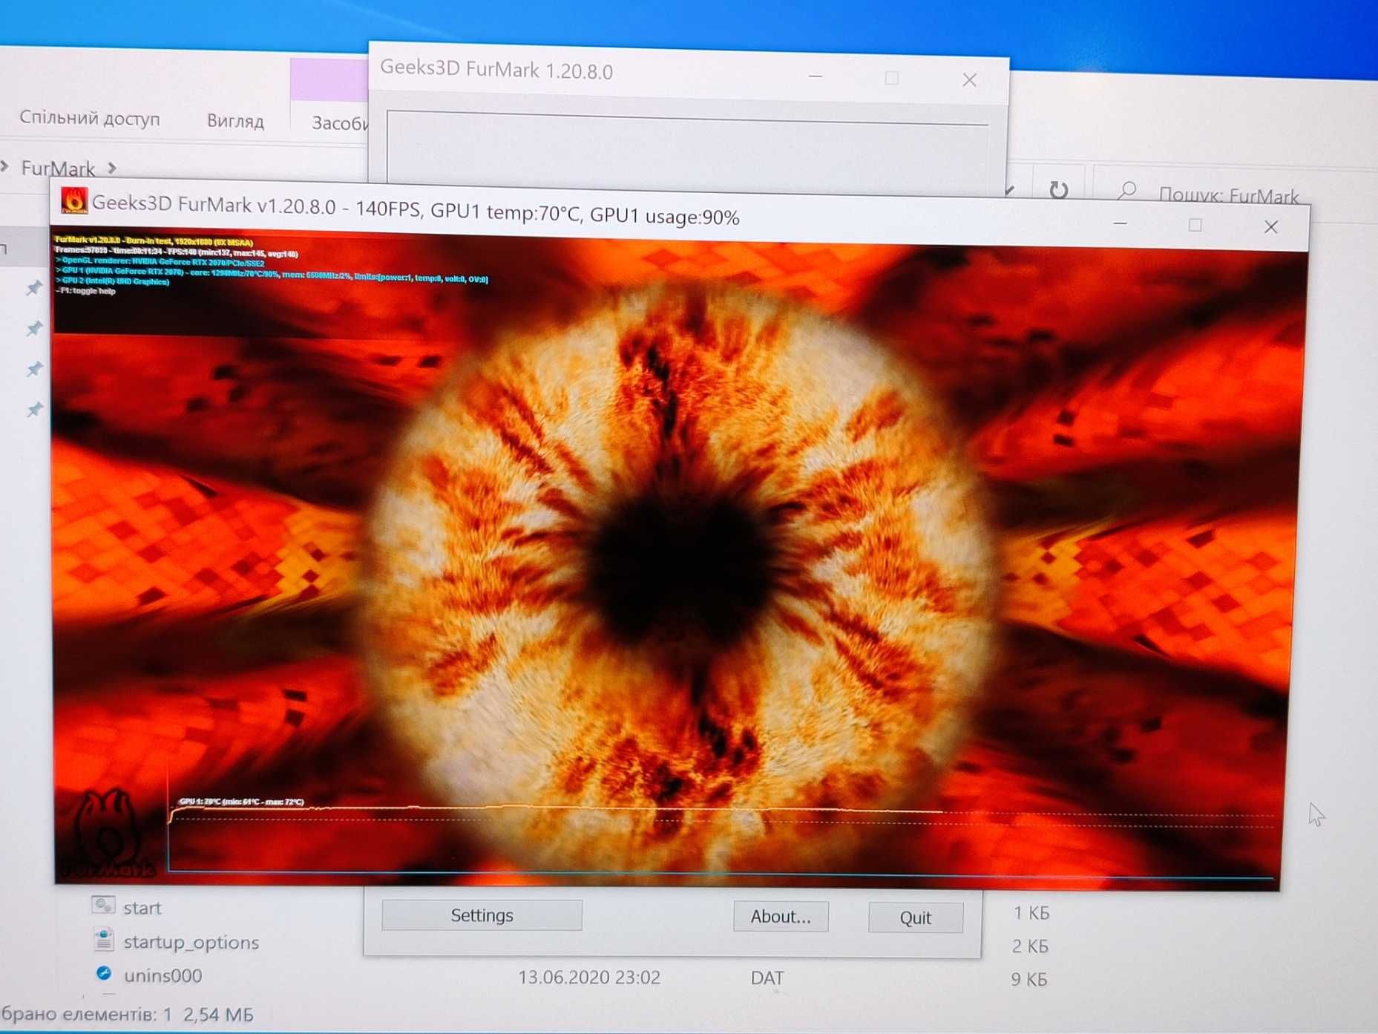
Task: Click the Settings button in FurMark launcher
Action: tap(482, 915)
